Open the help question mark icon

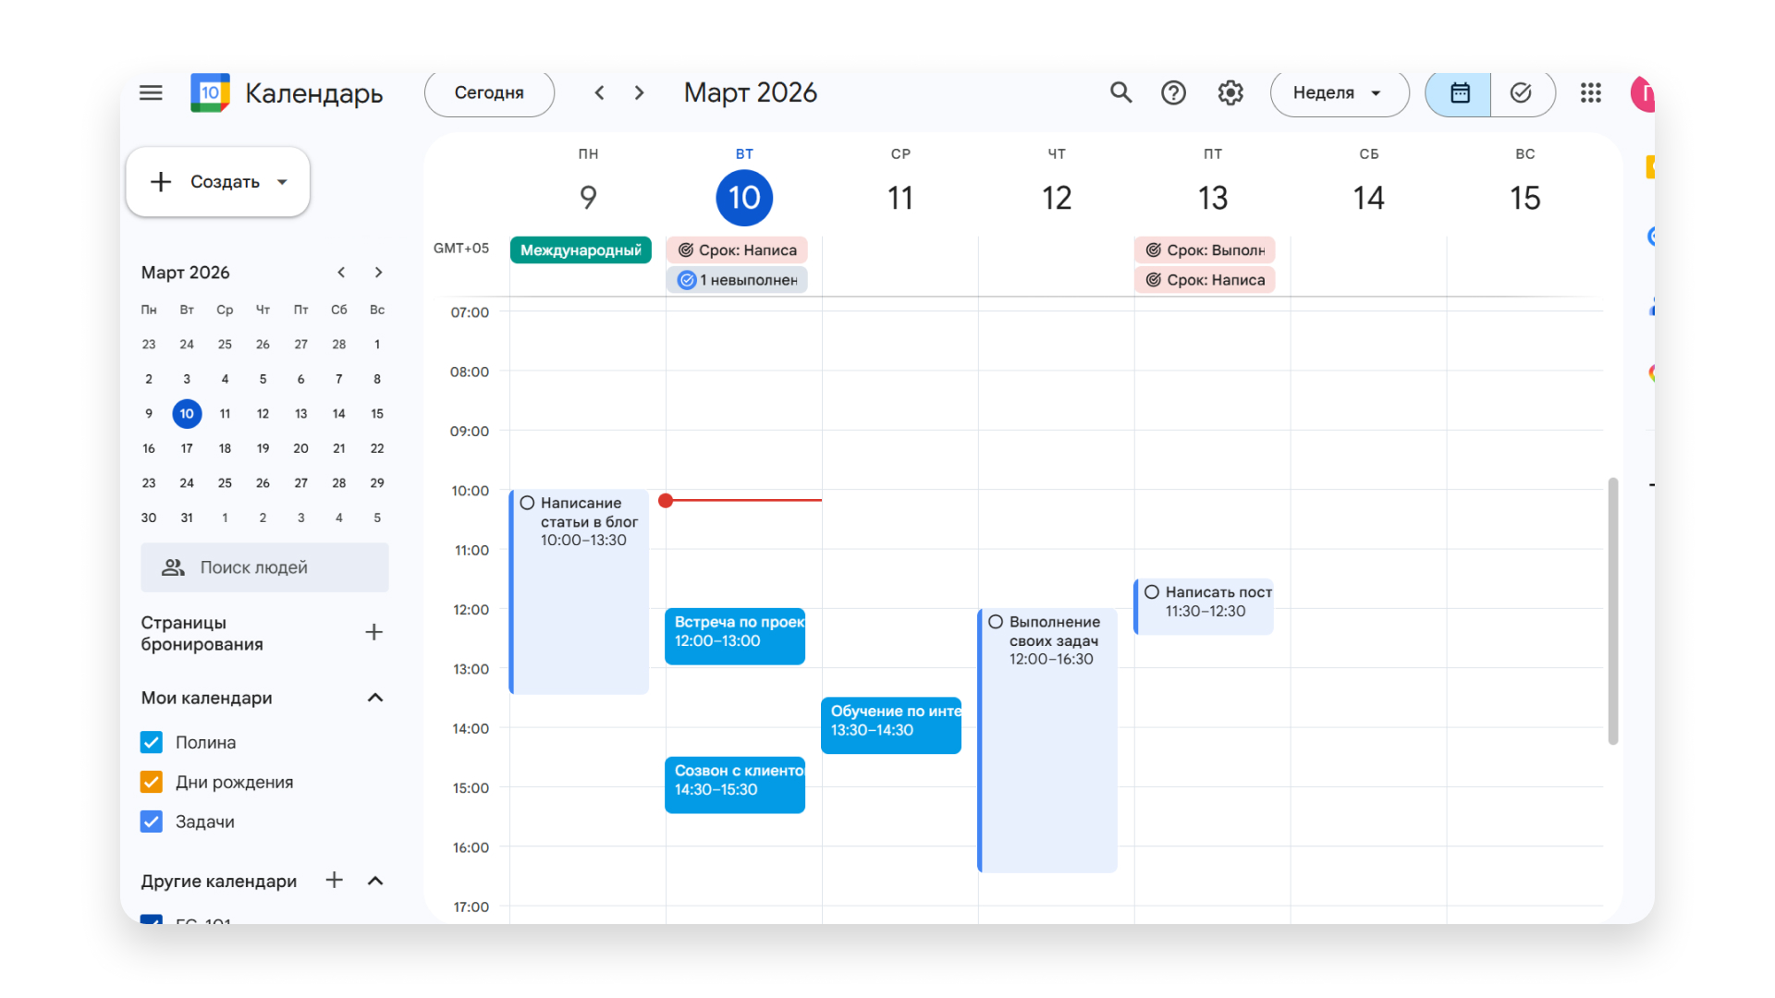[1173, 92]
